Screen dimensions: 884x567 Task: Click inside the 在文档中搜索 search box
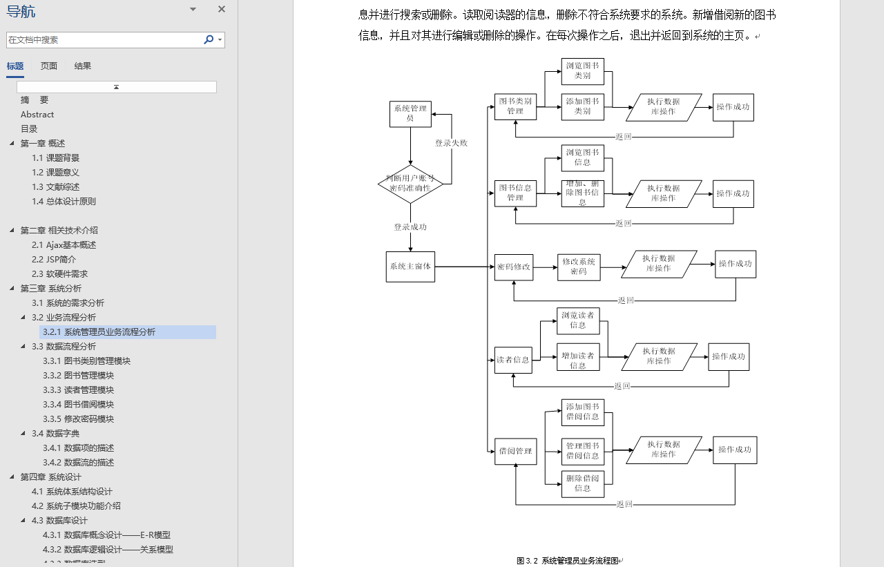coord(104,40)
